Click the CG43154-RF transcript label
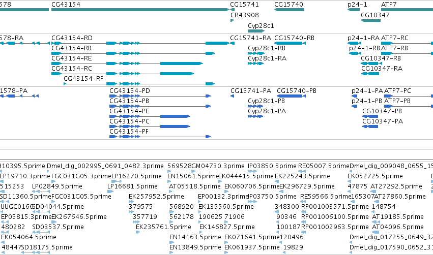433x255 pixels. (83, 79)
